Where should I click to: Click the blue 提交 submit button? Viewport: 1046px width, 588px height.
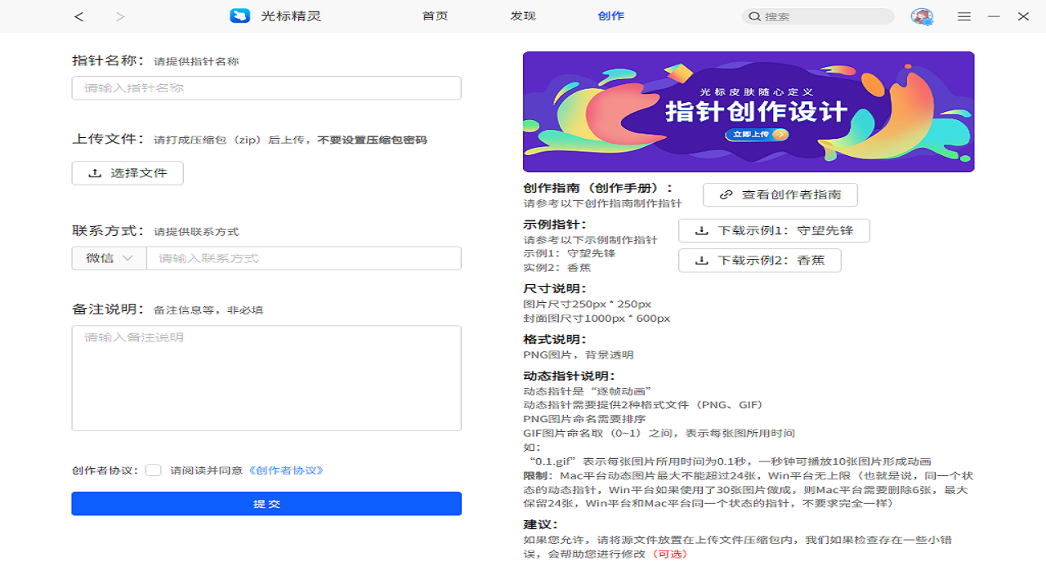coord(266,504)
